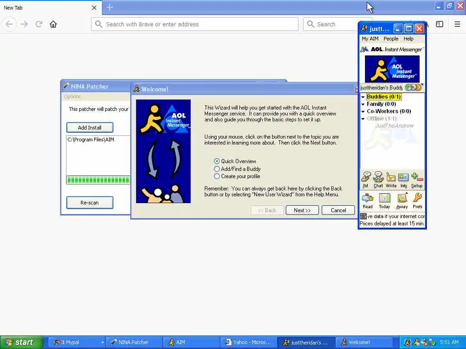
Task: Switch to the New Tab browser tab
Action: (51, 7)
